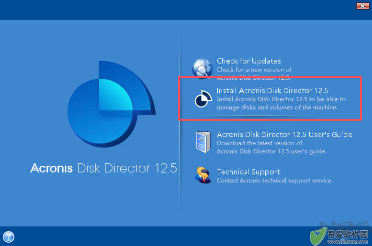Select the Technical Support link
Viewport: 372px width, 246px height.
pyautogui.click(x=248, y=172)
